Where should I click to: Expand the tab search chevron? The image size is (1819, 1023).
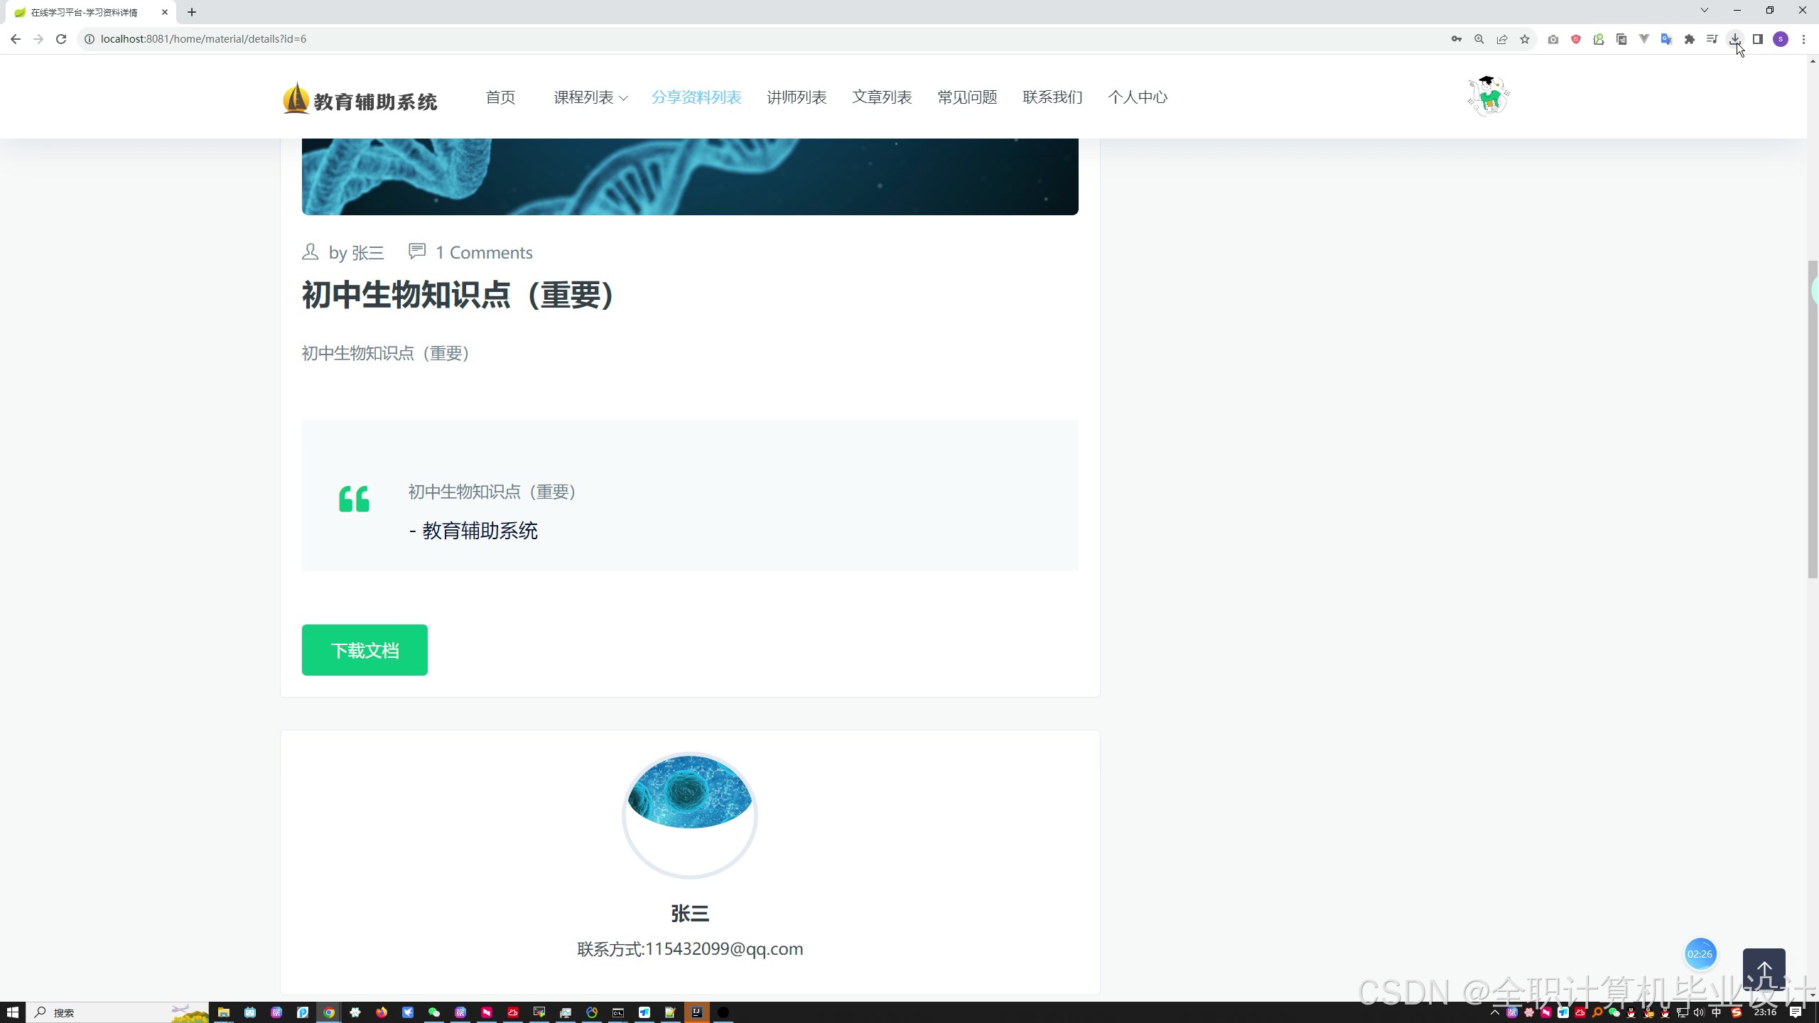pyautogui.click(x=1704, y=11)
